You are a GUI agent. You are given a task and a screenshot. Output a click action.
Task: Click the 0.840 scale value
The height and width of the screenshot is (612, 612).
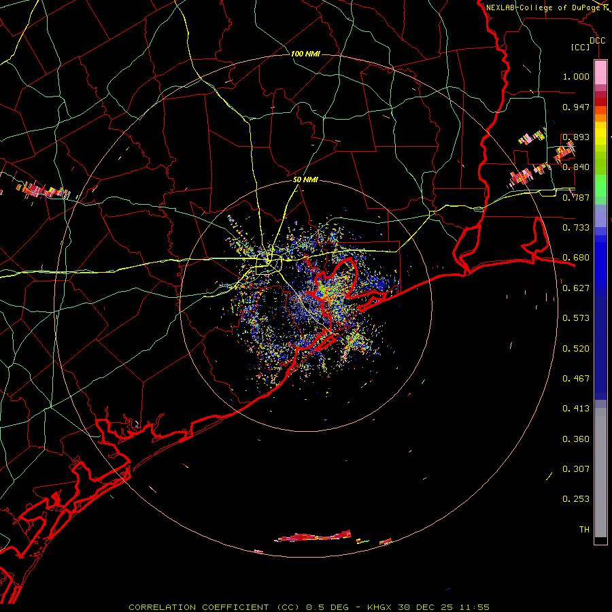point(576,167)
